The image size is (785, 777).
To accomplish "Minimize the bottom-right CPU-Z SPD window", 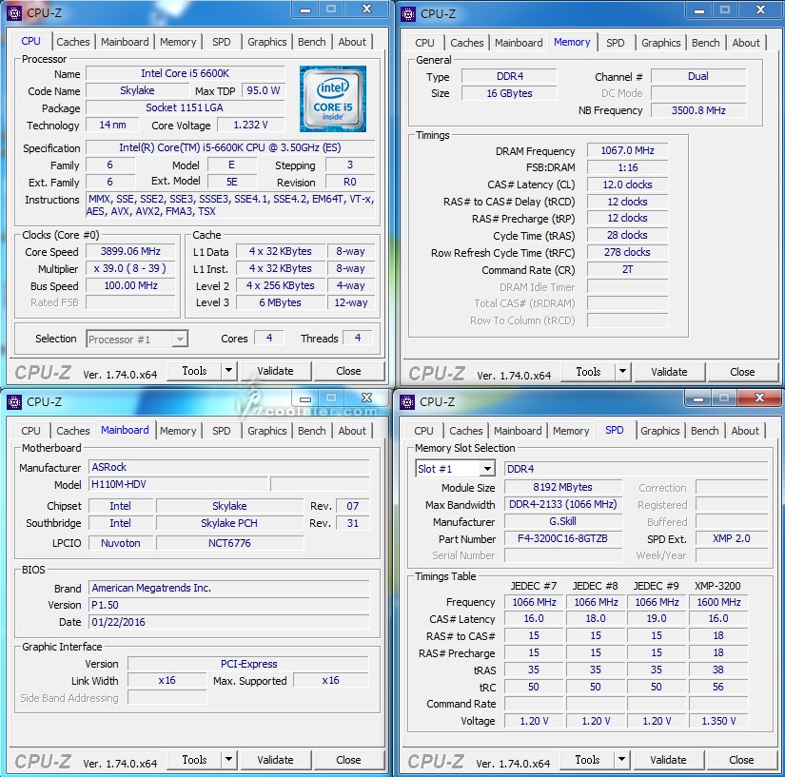I will click(697, 398).
